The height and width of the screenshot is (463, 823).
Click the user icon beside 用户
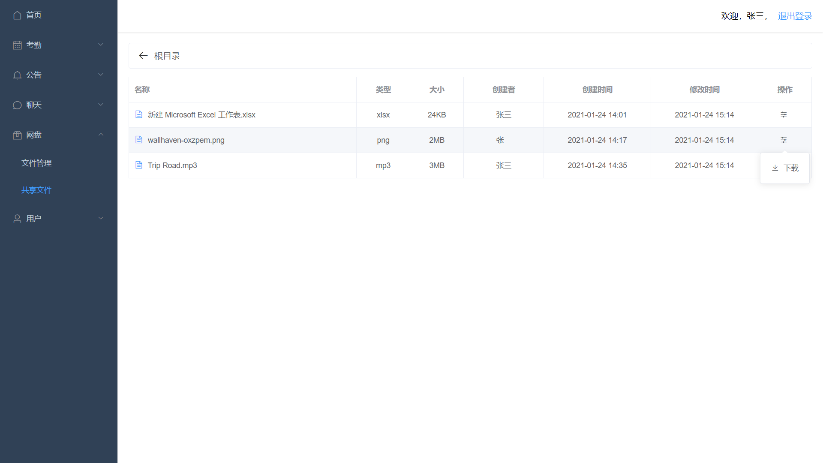(x=17, y=219)
